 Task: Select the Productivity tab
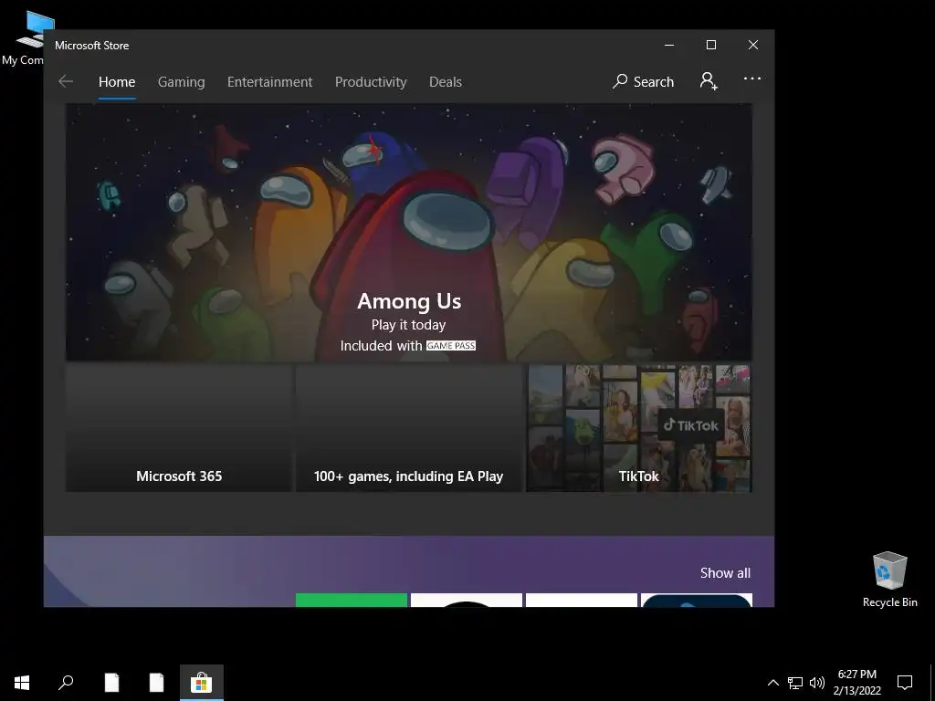click(x=371, y=81)
